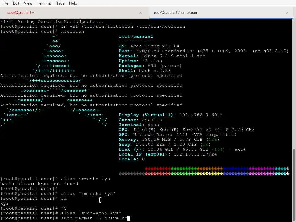The width and height of the screenshot is (296, 222).
Task: Click the 'alias "sudo=echo kys"' command line
Action: pos(61,213)
